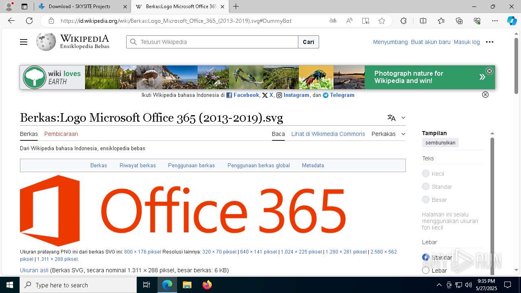
Task: Open the Edge profile avatar
Action: point(9,7)
